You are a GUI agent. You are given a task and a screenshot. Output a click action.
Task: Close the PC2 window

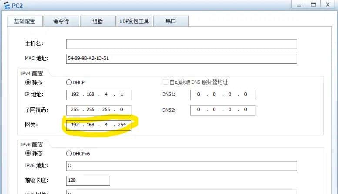[328, 5]
